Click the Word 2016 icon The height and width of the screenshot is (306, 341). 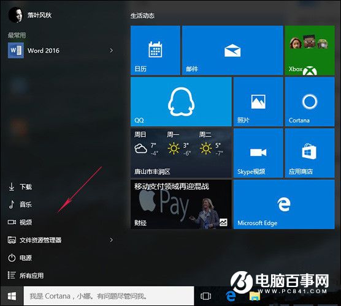(x=16, y=50)
